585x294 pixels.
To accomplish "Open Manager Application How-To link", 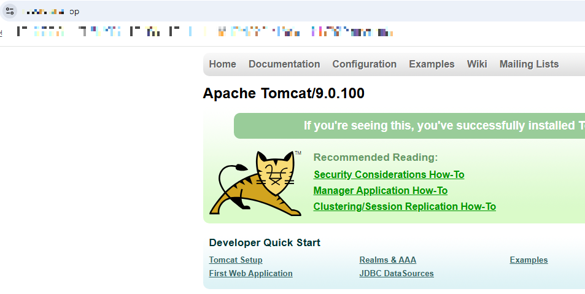I will (380, 191).
